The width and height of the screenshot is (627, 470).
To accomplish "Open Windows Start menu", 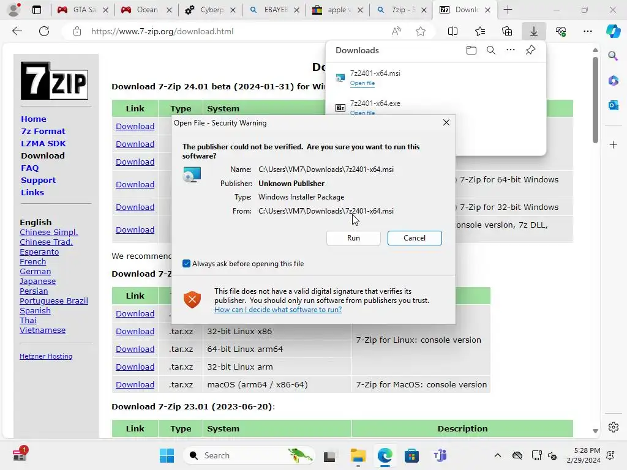I will [167, 455].
